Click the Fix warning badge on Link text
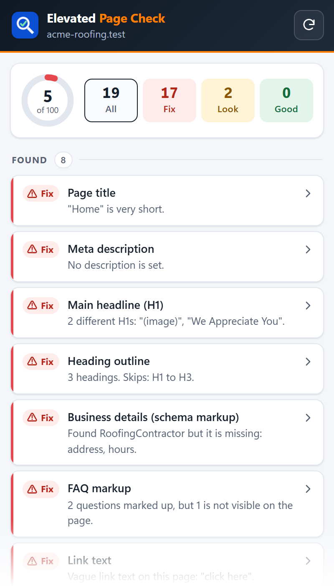Viewport: 334px width, 586px height. (x=41, y=561)
